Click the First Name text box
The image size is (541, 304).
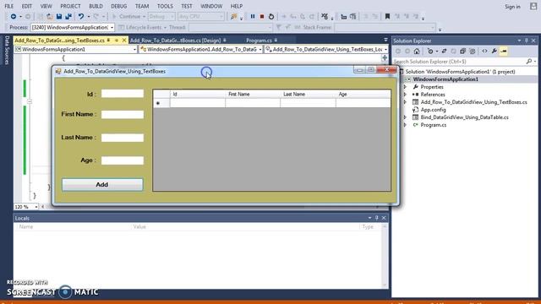tap(123, 115)
